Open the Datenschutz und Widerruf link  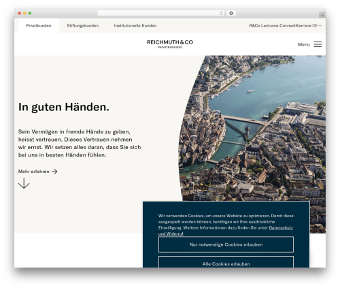click(x=281, y=228)
